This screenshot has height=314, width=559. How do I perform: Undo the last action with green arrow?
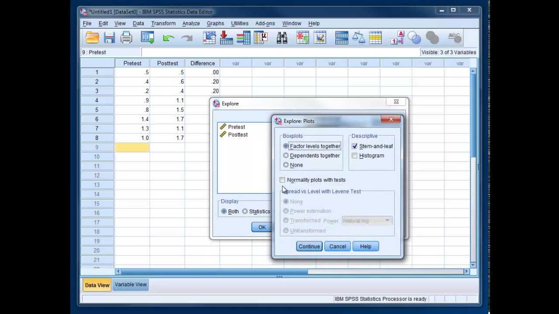click(169, 38)
